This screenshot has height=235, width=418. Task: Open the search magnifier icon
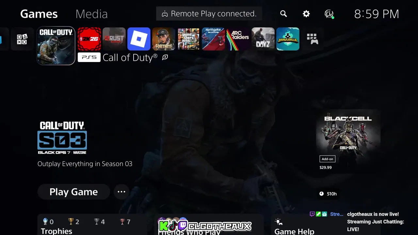point(283,14)
